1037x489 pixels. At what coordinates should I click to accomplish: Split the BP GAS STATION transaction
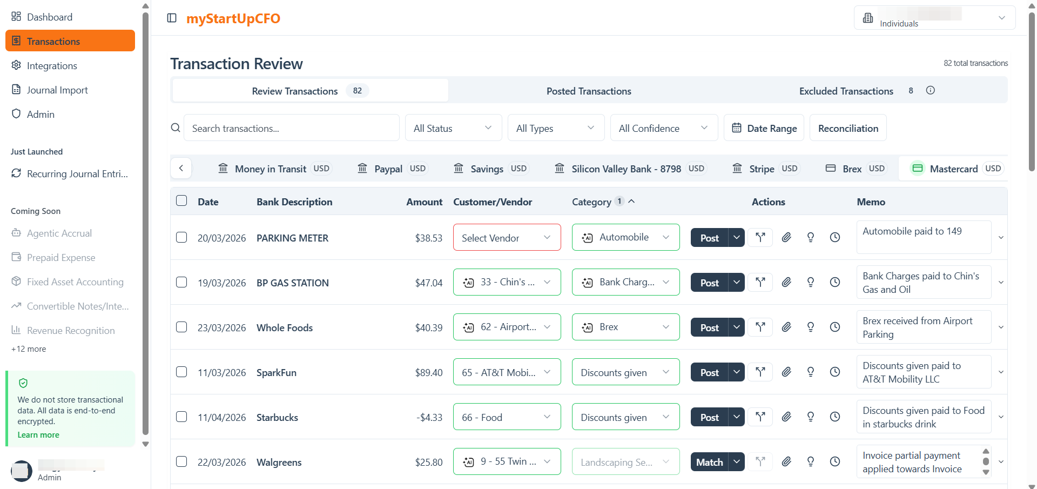(760, 282)
